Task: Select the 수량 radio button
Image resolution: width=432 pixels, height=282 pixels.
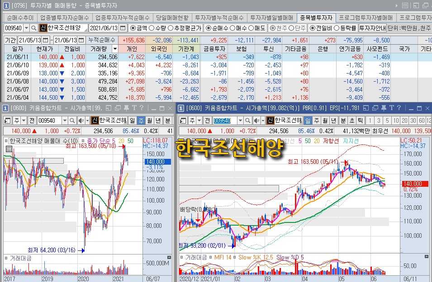Action: click(152, 28)
